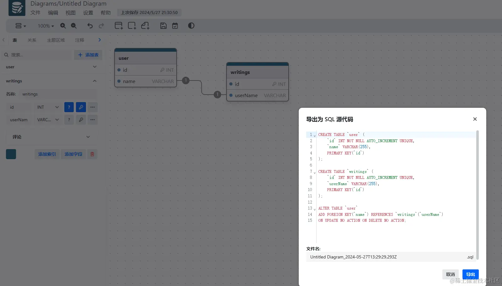Switch to the 表 tab
This screenshot has width=502, height=286.
[15, 40]
